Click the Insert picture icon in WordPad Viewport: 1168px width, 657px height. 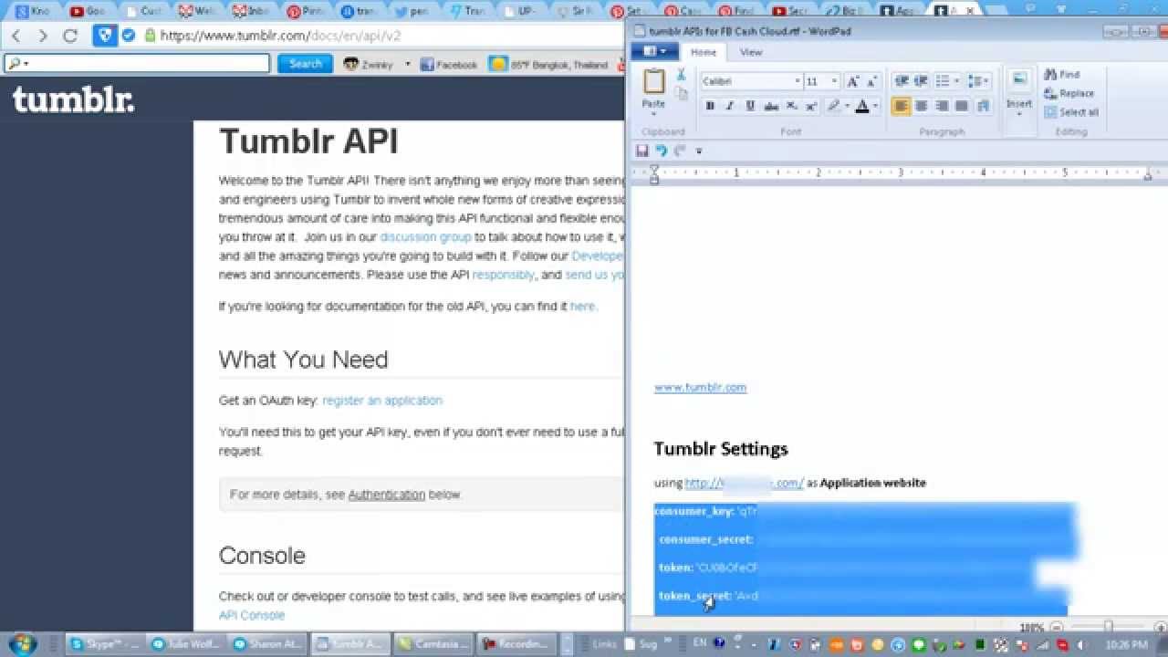coord(1019,80)
